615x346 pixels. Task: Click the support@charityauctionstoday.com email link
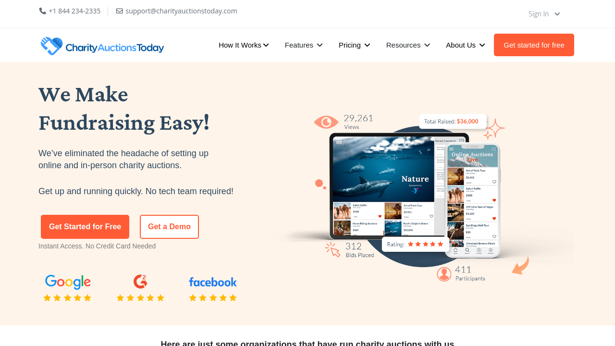click(181, 11)
